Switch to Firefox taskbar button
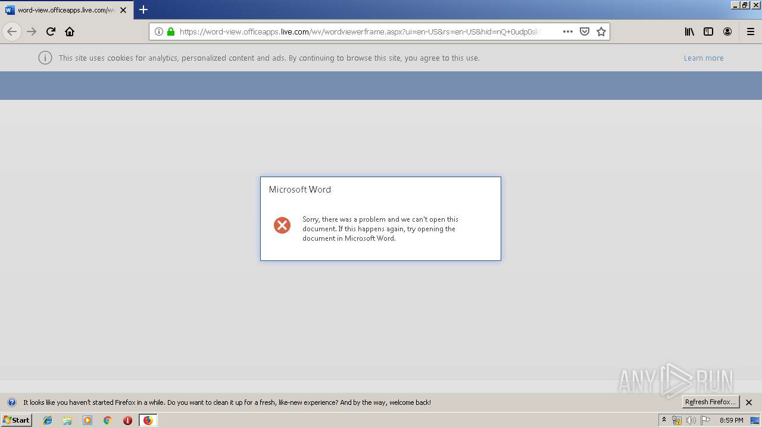The image size is (762, 428). (148, 420)
